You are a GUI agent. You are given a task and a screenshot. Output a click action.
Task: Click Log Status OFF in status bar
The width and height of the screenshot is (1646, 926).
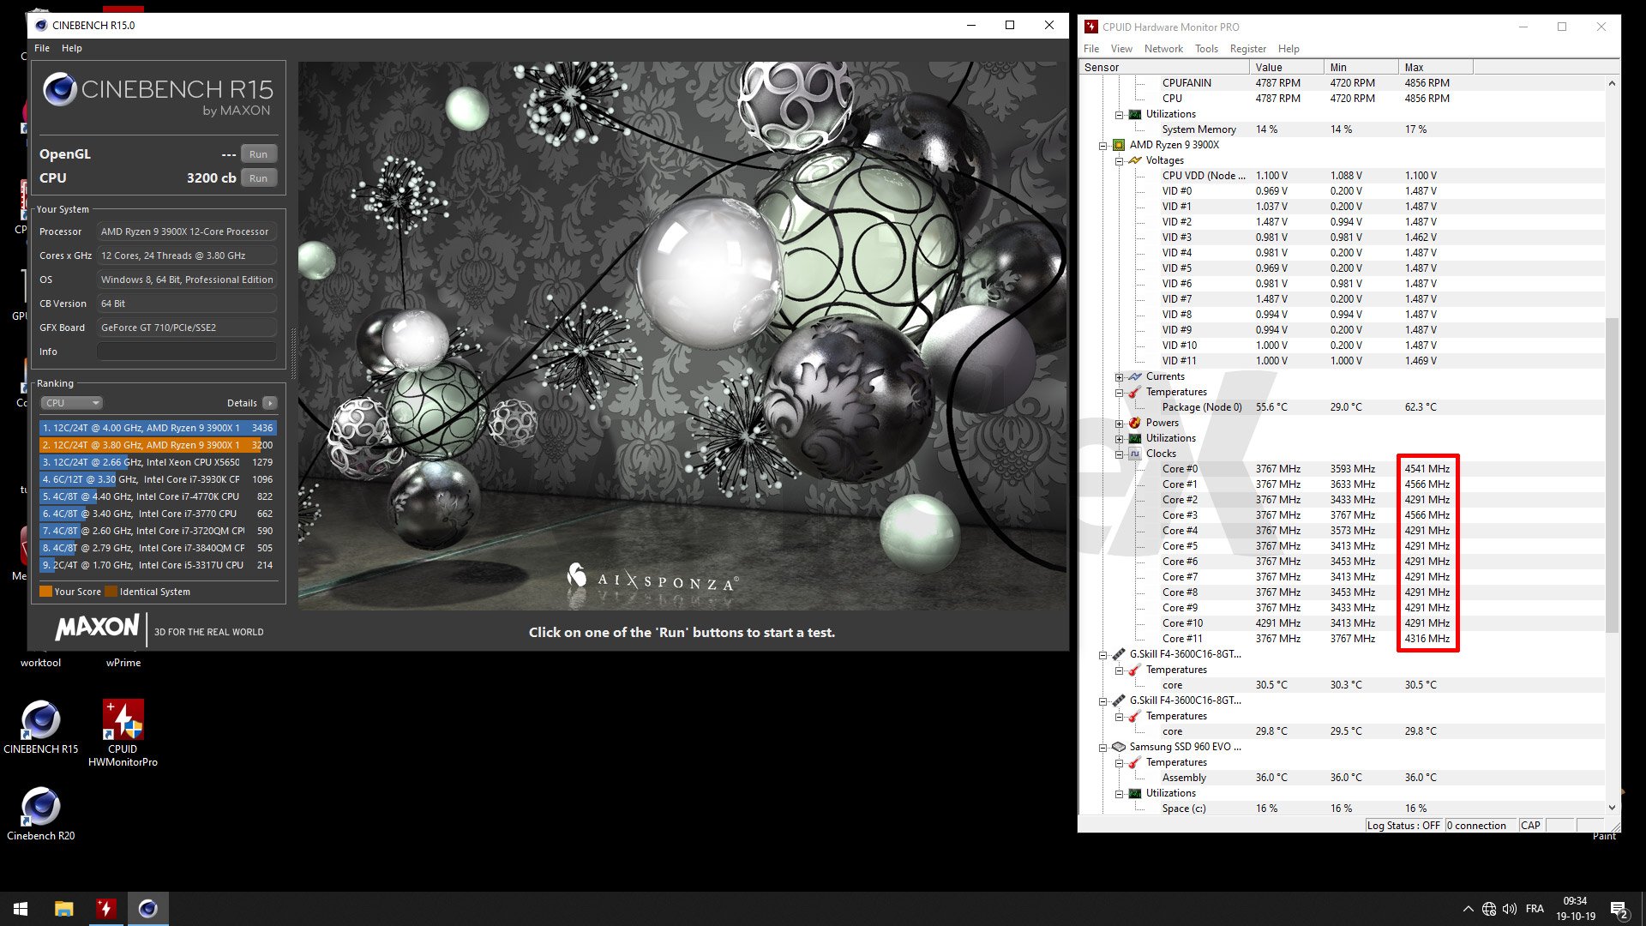1403,826
